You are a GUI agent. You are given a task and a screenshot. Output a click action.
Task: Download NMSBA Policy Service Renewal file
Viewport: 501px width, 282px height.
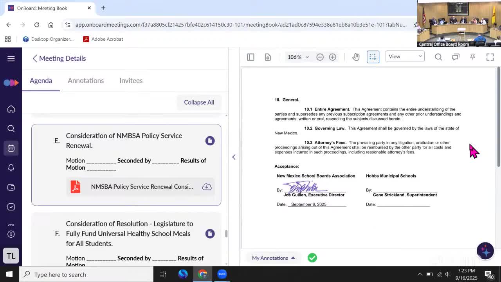pyautogui.click(x=207, y=187)
